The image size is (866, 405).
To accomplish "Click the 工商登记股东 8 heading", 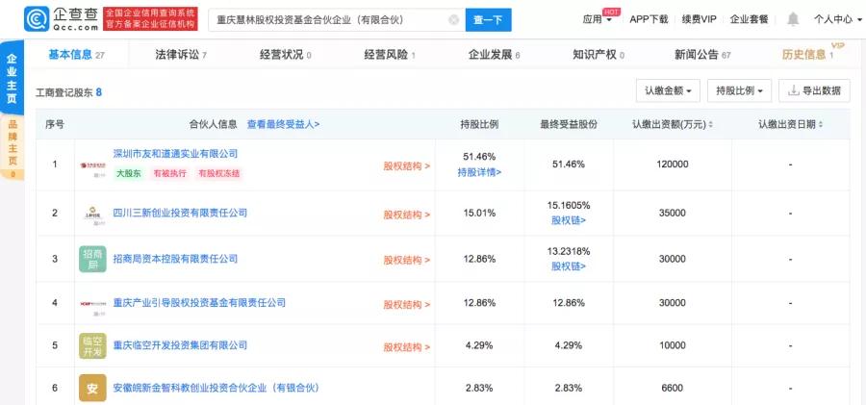I will click(68, 92).
